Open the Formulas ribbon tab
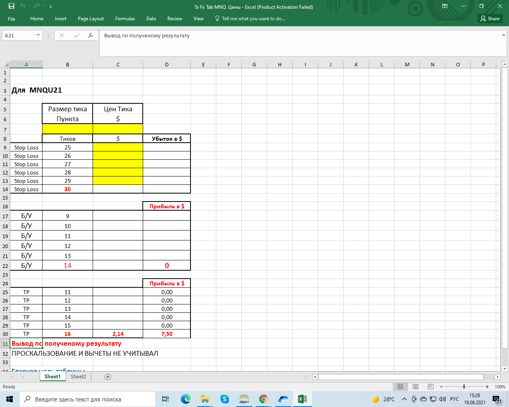 point(125,19)
